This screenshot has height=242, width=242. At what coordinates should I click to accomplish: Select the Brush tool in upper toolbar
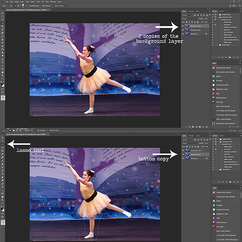2,36
